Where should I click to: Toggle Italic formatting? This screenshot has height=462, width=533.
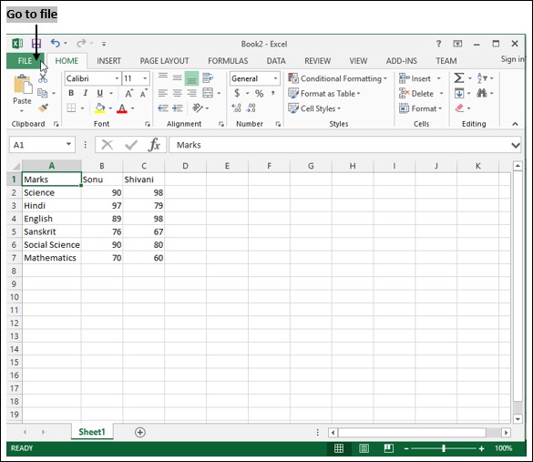pos(86,93)
